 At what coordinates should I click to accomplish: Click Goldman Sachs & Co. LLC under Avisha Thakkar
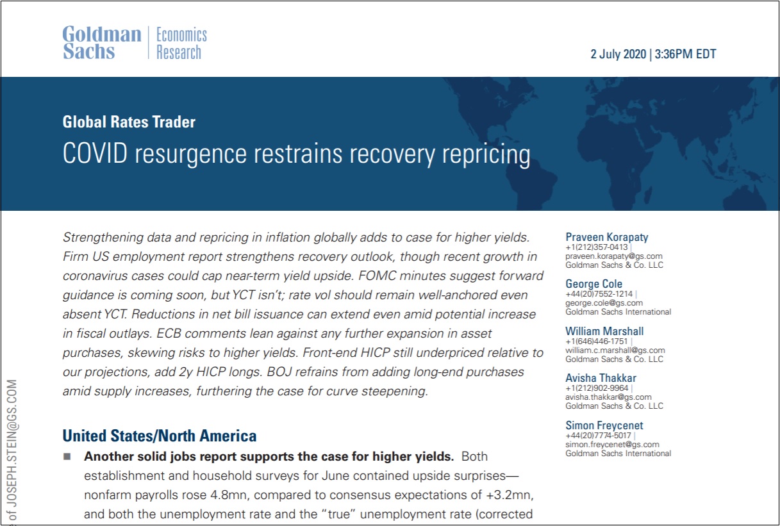614,406
